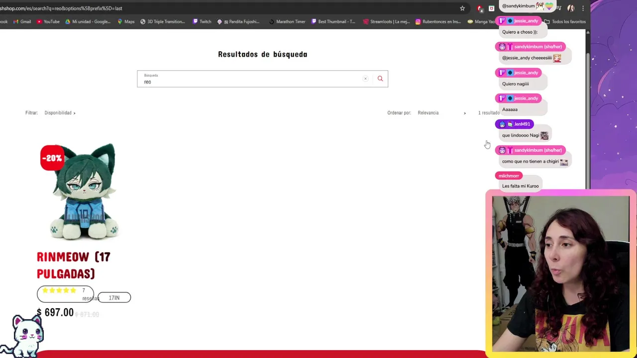The height and width of the screenshot is (358, 637).
Task: Open the Gmail bookmark
Action: 22,21
